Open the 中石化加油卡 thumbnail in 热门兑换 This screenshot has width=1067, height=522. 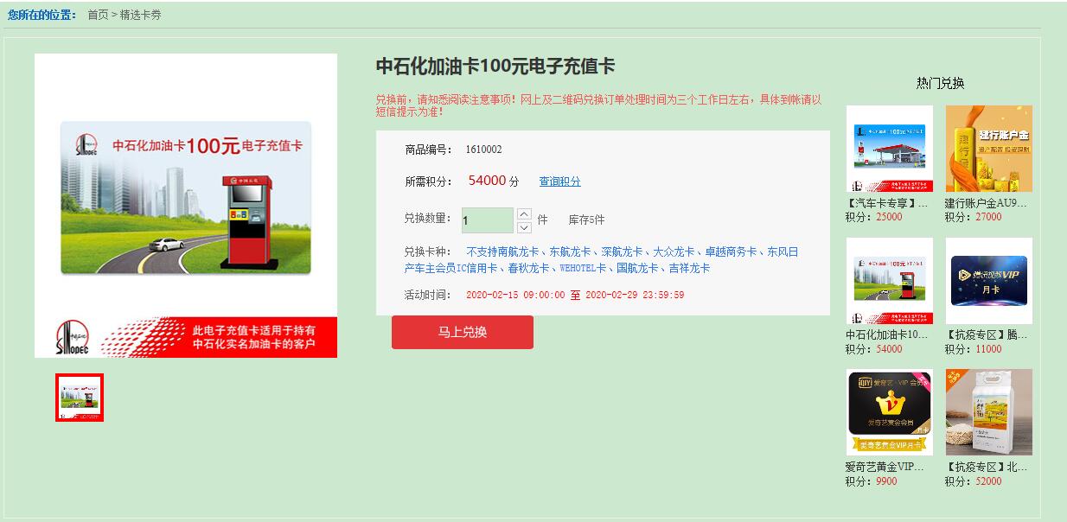tap(890, 281)
